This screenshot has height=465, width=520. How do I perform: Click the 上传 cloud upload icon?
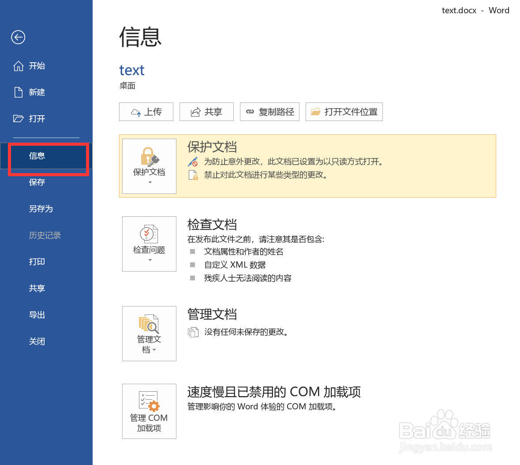point(135,112)
